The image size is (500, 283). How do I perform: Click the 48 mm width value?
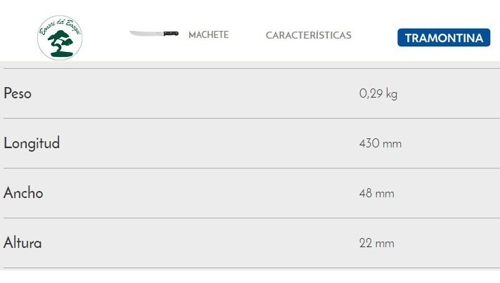(x=376, y=194)
